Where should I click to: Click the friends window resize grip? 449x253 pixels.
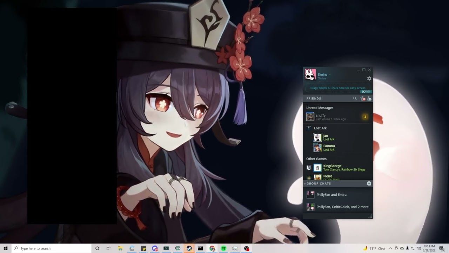click(x=370, y=216)
